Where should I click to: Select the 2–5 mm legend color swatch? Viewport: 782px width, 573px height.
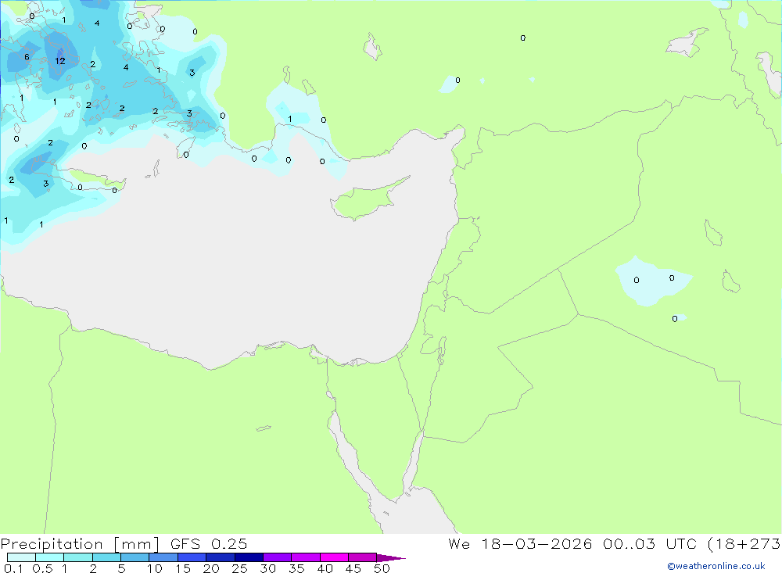click(x=106, y=557)
